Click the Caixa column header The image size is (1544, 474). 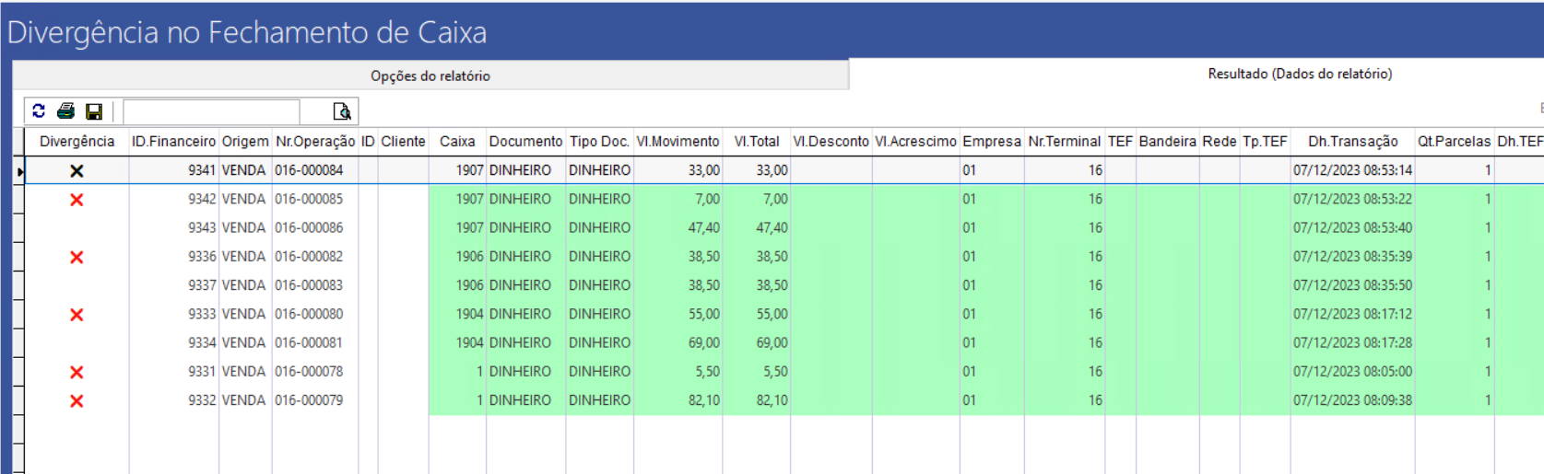[x=457, y=142]
